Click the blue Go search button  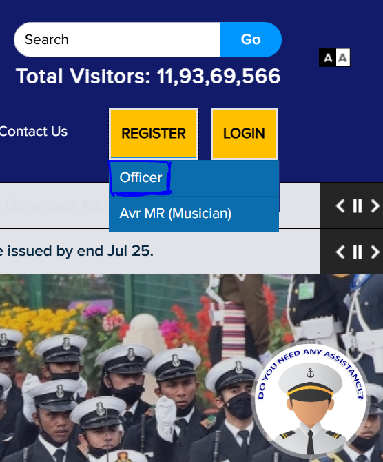pyautogui.click(x=251, y=39)
